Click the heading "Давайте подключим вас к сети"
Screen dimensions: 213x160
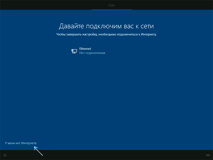coord(106,26)
